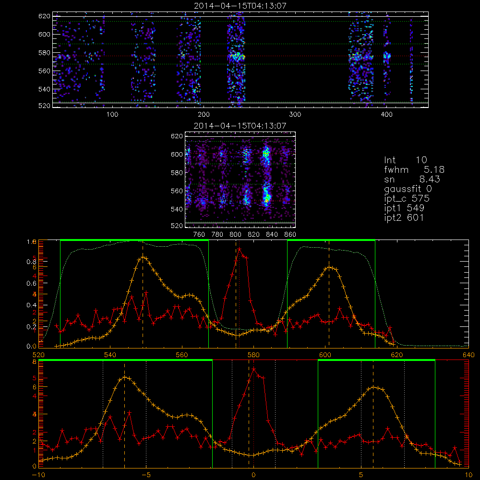This screenshot has width=480, height=480.
Task: Click x-axis label 640 on the upper profile plot
Action: 468,355
